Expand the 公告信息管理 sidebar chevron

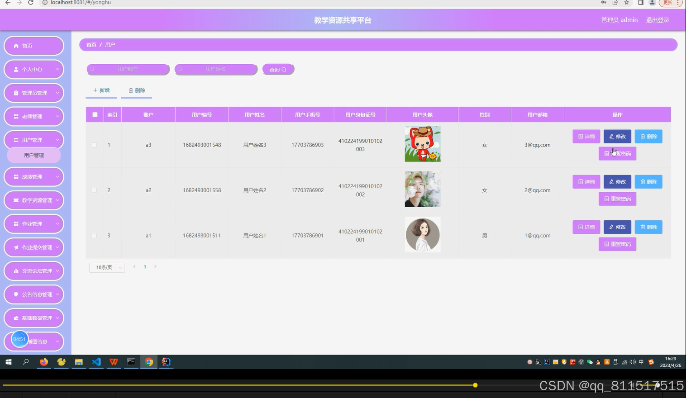click(x=57, y=294)
